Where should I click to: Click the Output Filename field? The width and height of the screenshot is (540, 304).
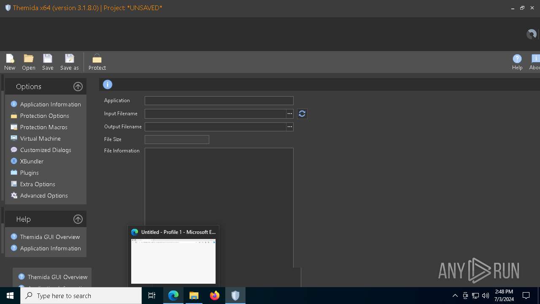coord(215,127)
